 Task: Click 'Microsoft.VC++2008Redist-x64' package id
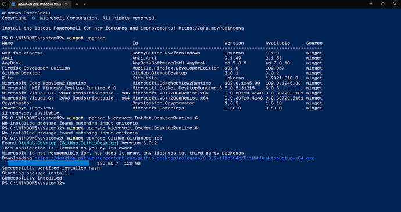pyautogui.click(x=170, y=98)
